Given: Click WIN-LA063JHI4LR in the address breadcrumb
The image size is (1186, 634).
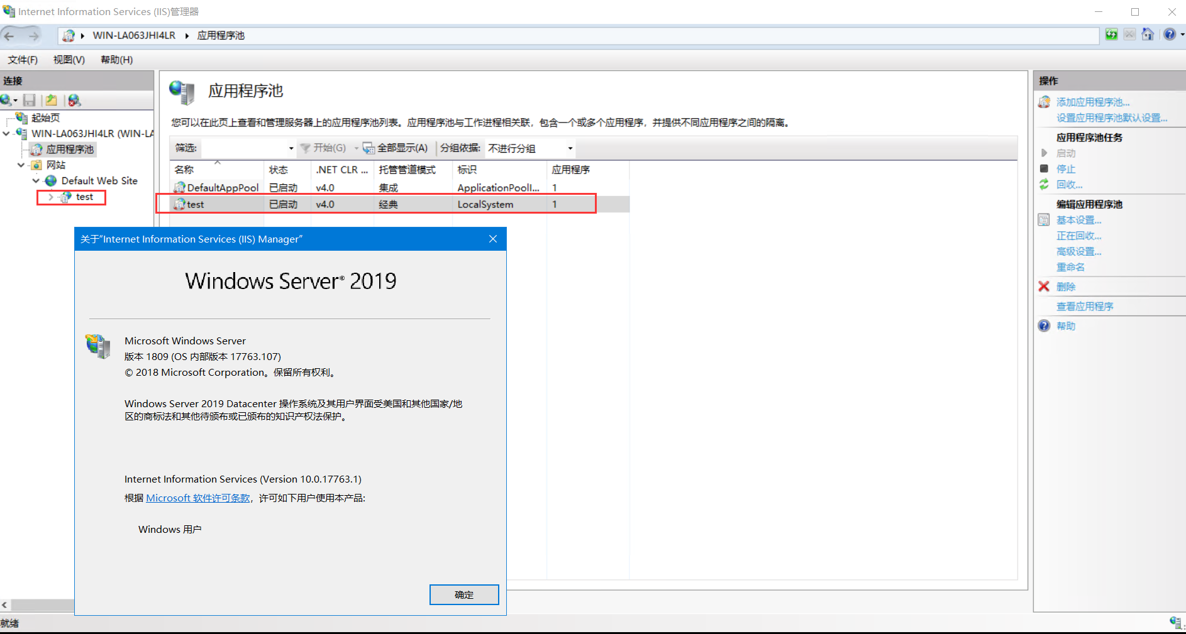Looking at the screenshot, I should [x=134, y=36].
